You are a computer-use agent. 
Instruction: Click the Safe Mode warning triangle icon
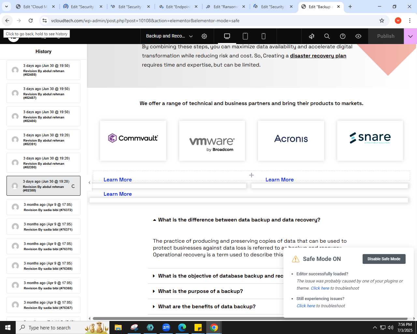click(295, 259)
